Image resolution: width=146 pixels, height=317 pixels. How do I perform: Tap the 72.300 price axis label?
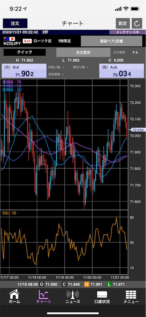coord(135,86)
